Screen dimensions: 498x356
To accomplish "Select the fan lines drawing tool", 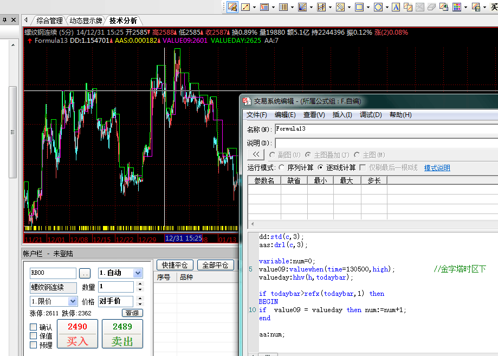I will [x=302, y=7].
